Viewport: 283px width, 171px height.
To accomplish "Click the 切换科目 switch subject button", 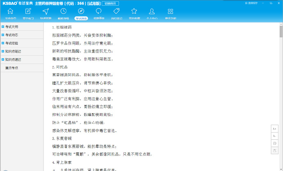I will (110, 3).
